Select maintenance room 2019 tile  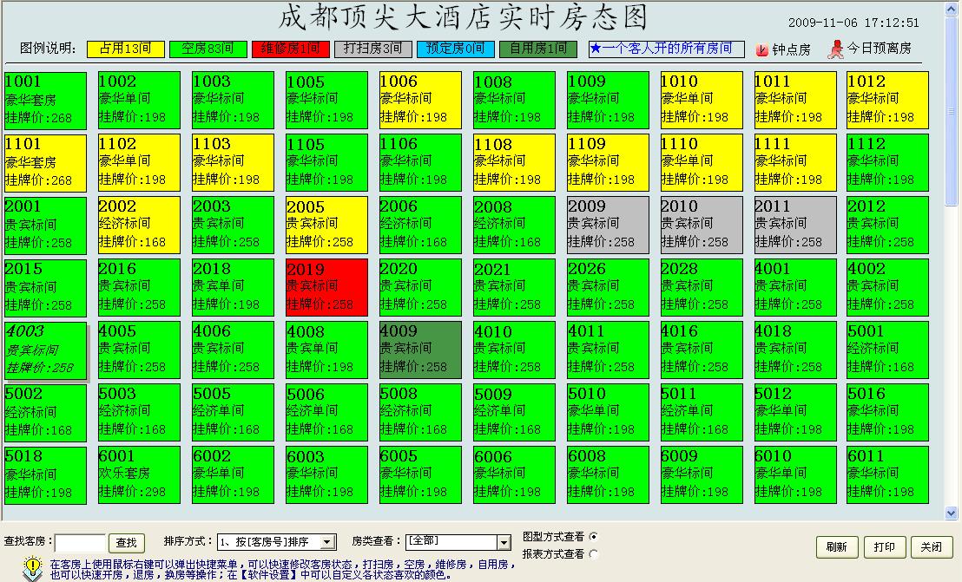point(327,287)
